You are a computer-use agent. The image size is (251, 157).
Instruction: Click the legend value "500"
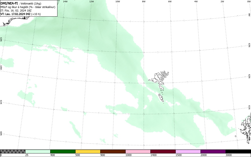78,155
